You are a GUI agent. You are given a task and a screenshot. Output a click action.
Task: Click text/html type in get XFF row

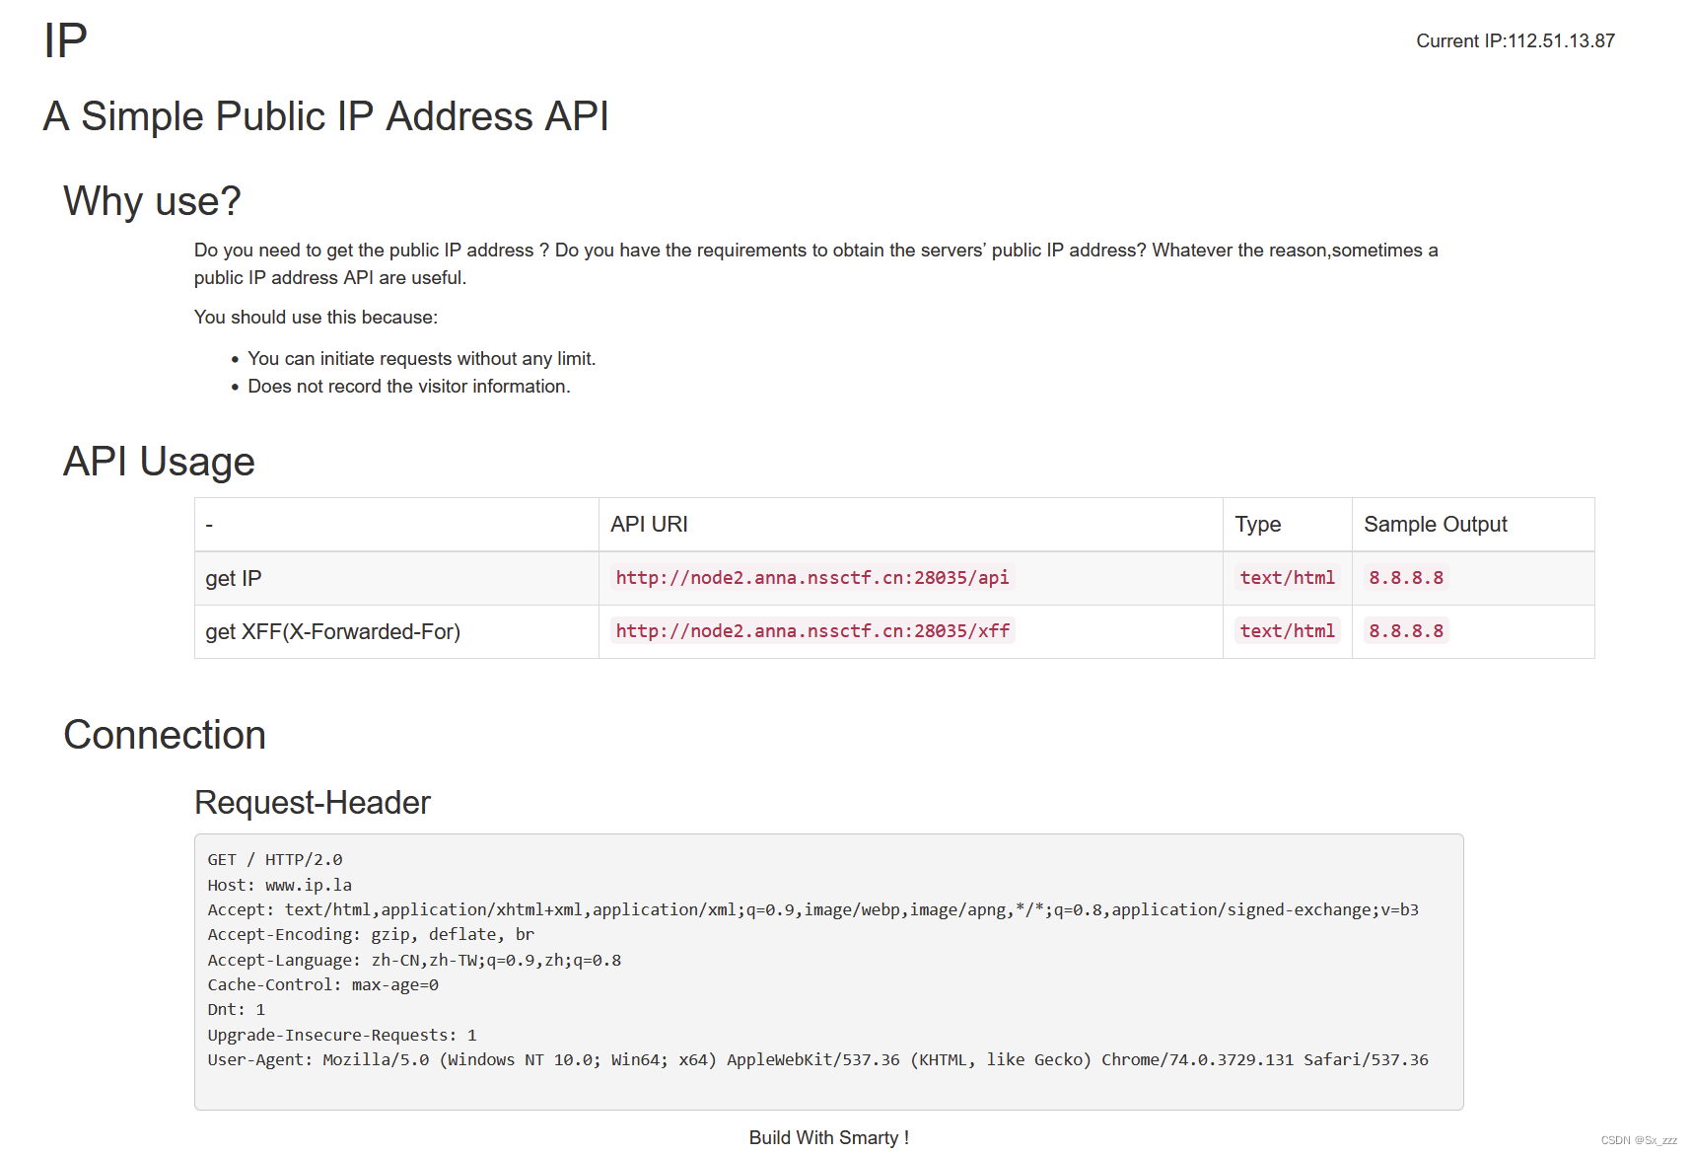(1288, 631)
